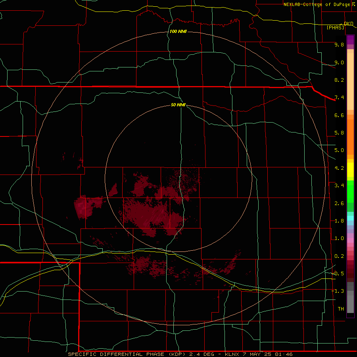This screenshot has height=357, width=357.
Task: Click the 9.8 color scale value
Action: point(339,44)
